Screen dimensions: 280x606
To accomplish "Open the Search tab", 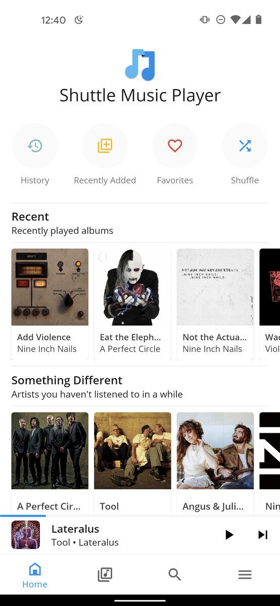I will tap(175, 575).
